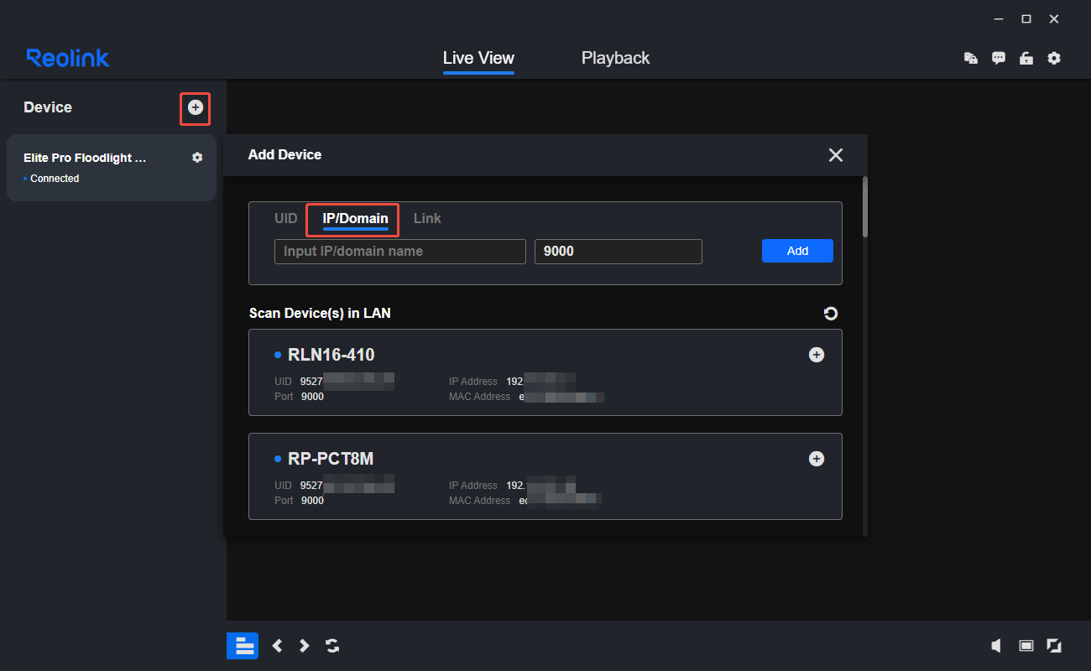Click the IP/domain name input field

tap(399, 252)
